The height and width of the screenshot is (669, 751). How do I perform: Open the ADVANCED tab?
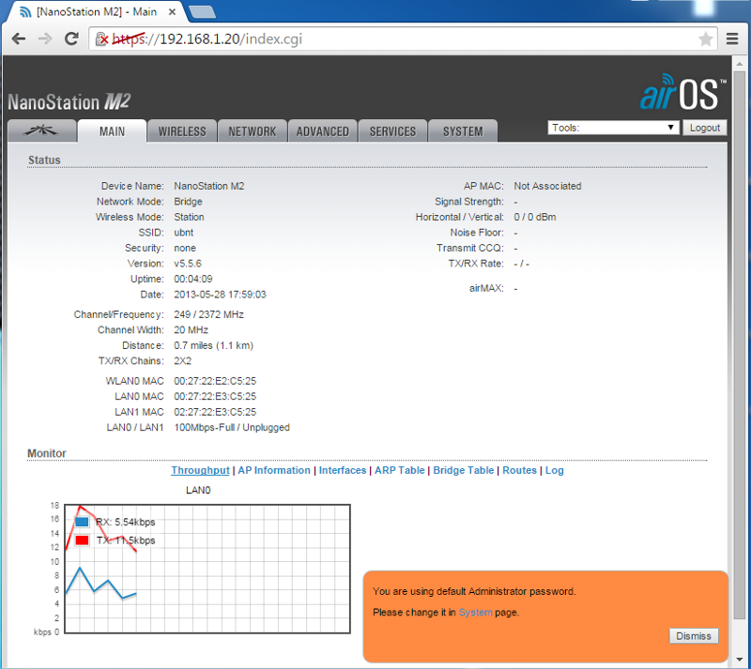pos(322,131)
